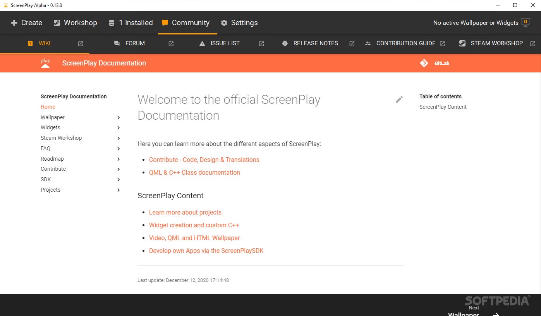Click the GitLab git icon

pyautogui.click(x=424, y=63)
